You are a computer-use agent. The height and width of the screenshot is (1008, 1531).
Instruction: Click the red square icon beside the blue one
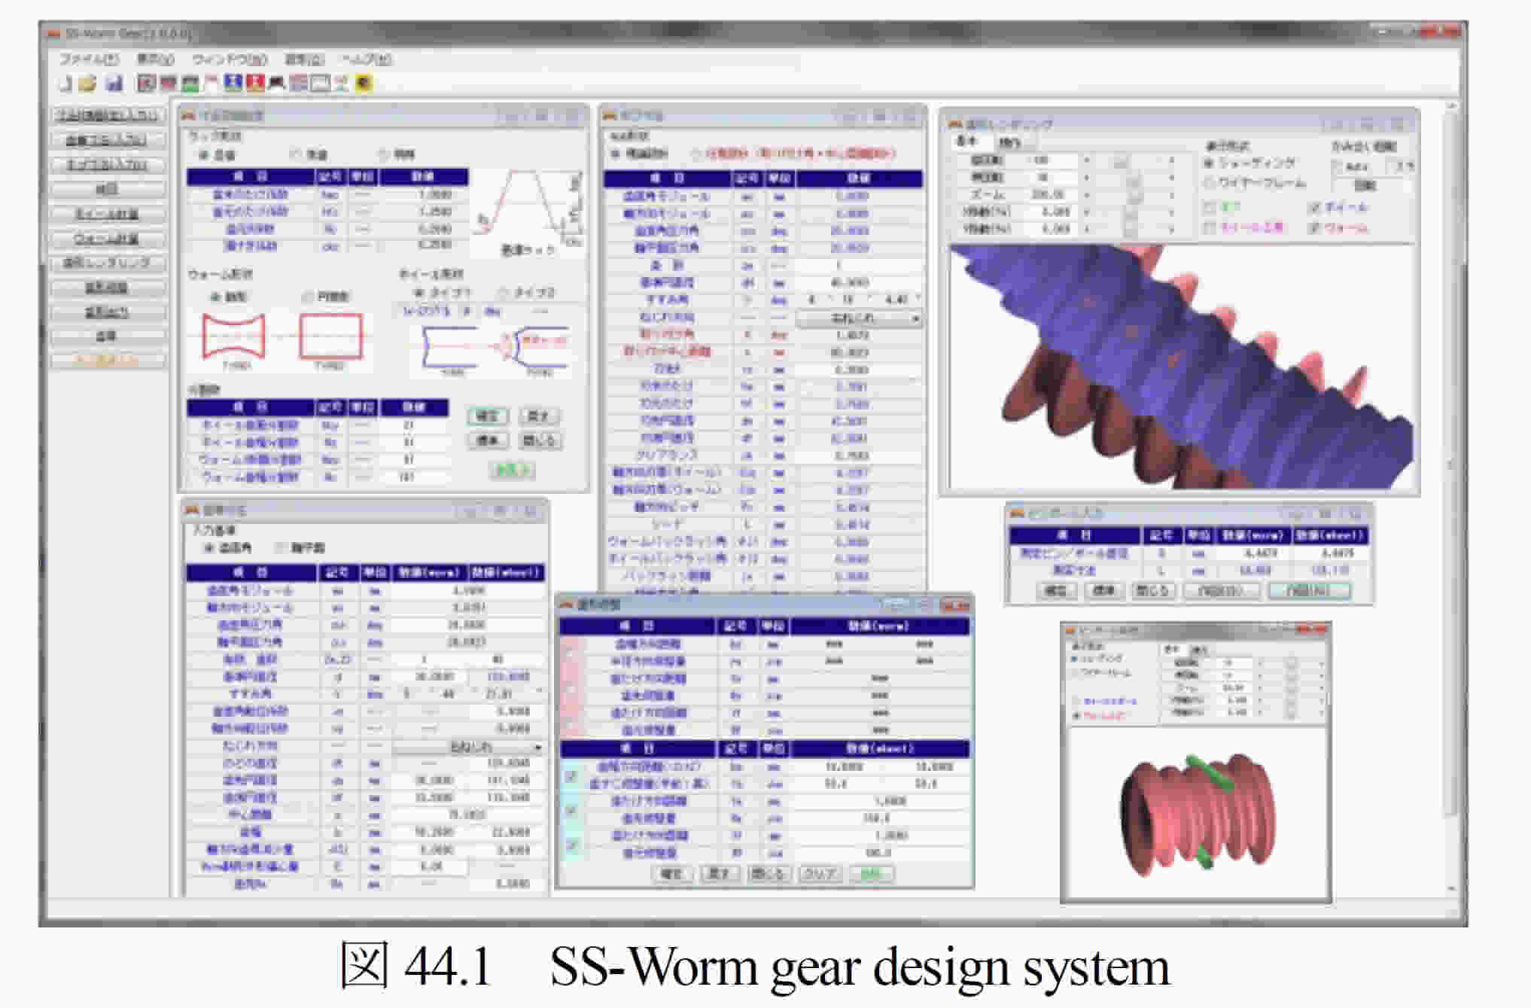tap(254, 83)
